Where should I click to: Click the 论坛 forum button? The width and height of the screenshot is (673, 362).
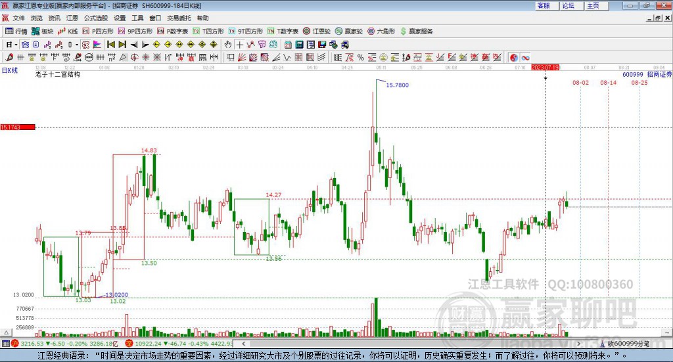571,5
